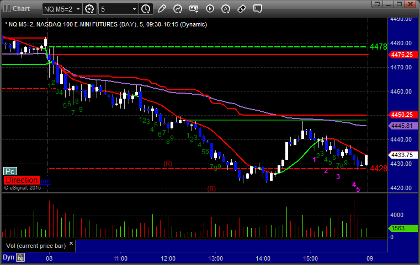The image size is (420, 265).
Task: Expand the interval 5 dropdown
Action: [x=119, y=9]
